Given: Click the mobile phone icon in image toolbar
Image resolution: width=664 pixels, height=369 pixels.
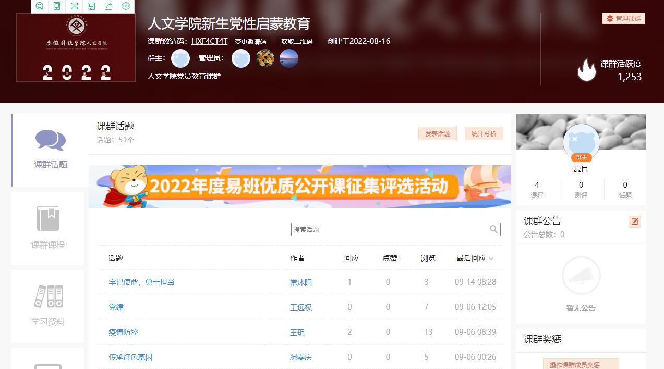Looking at the screenshot, I should pyautogui.click(x=57, y=6).
